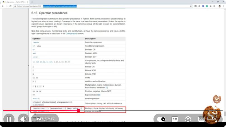Collapse the docs sidebar with the handle
Image resolution: width=226 pixels, height=127 pixels.
click(28, 65)
